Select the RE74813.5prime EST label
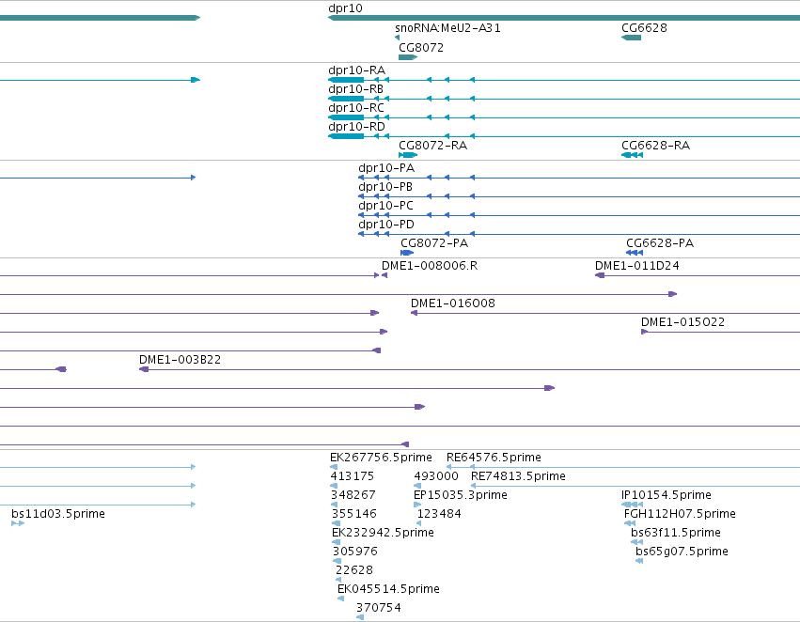 coord(518,476)
